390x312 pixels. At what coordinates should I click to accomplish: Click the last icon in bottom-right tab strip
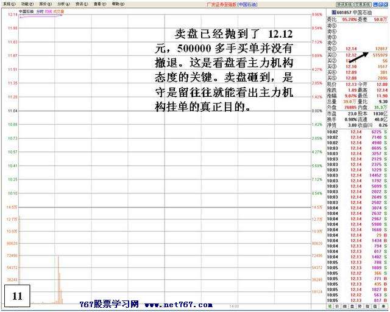(383, 307)
